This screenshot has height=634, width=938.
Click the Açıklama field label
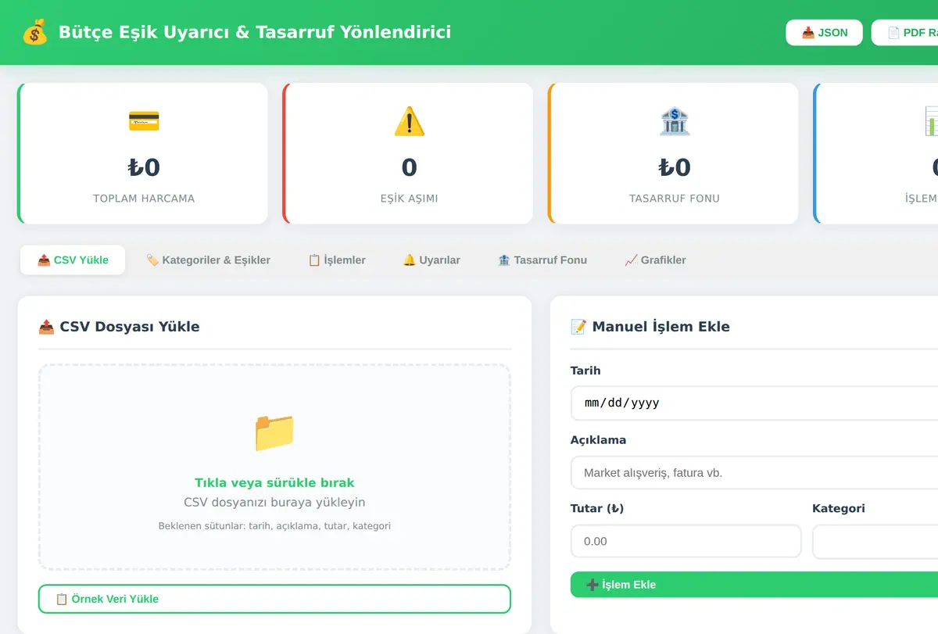(x=599, y=440)
